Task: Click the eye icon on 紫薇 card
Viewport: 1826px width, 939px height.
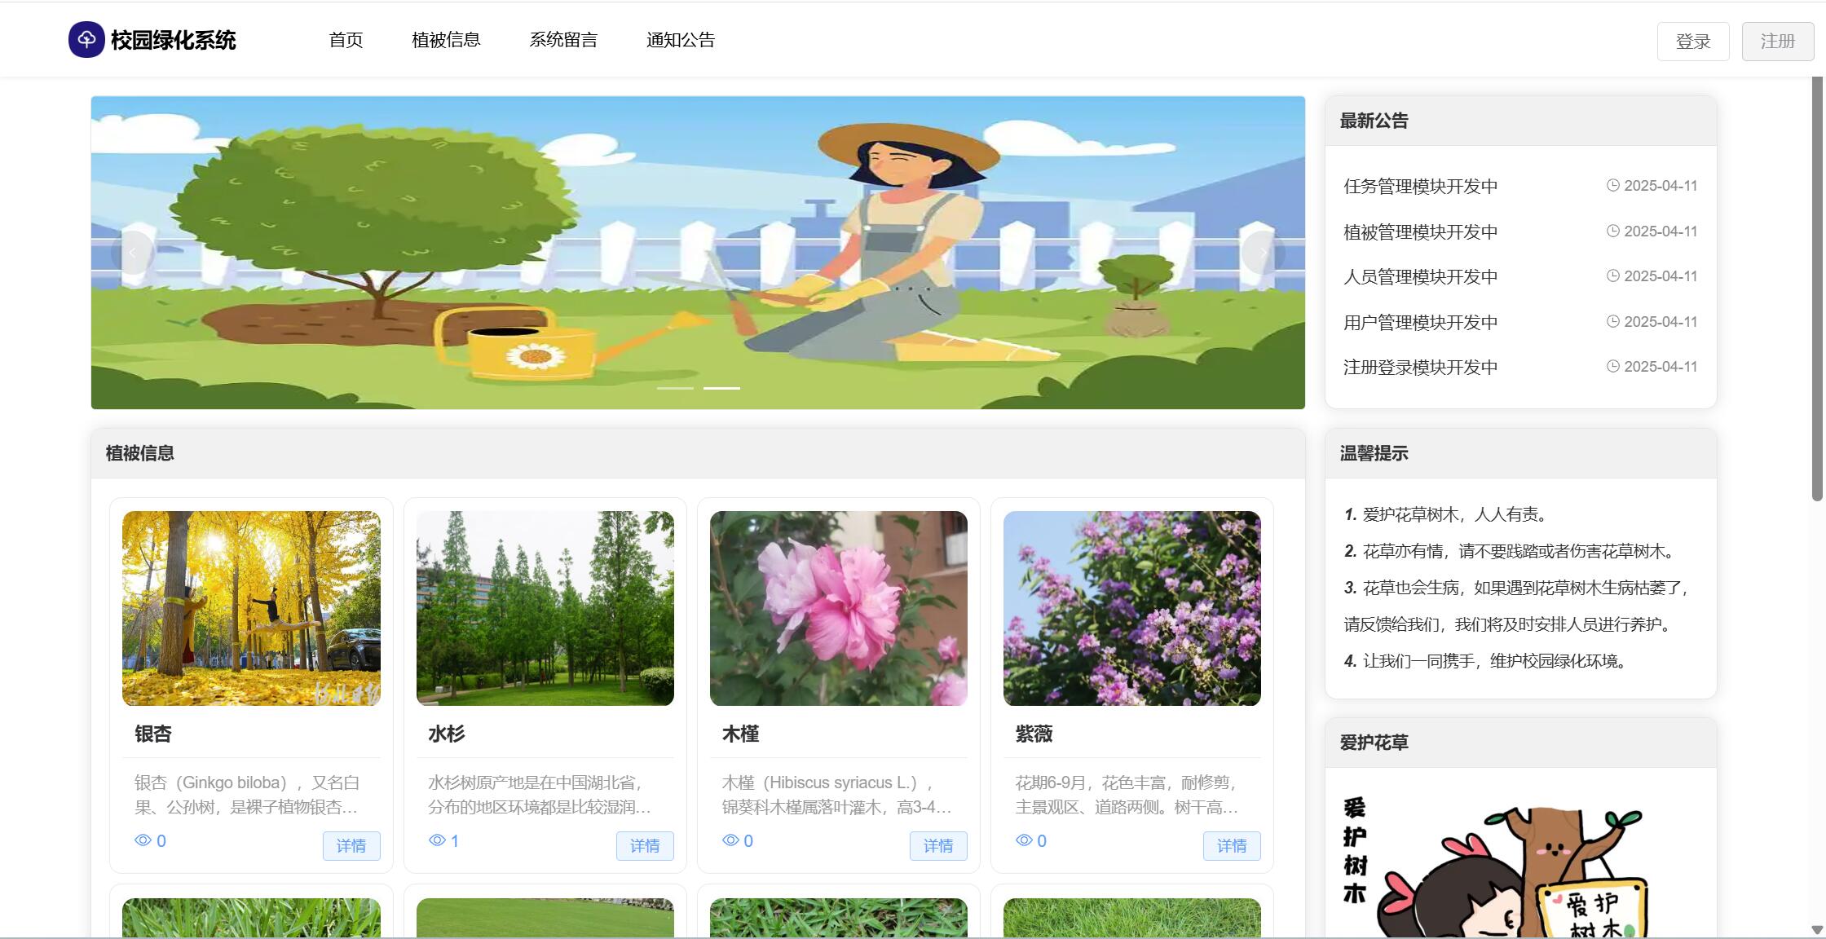Action: (x=1023, y=840)
